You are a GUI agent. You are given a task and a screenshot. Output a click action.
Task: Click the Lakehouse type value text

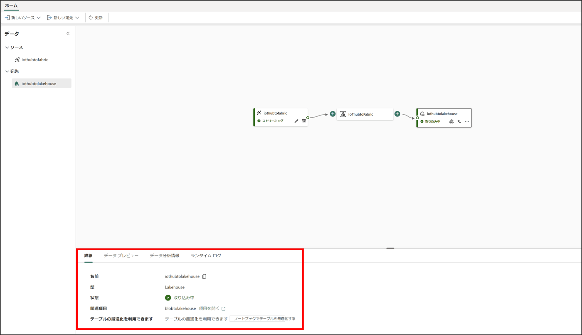(x=175, y=287)
